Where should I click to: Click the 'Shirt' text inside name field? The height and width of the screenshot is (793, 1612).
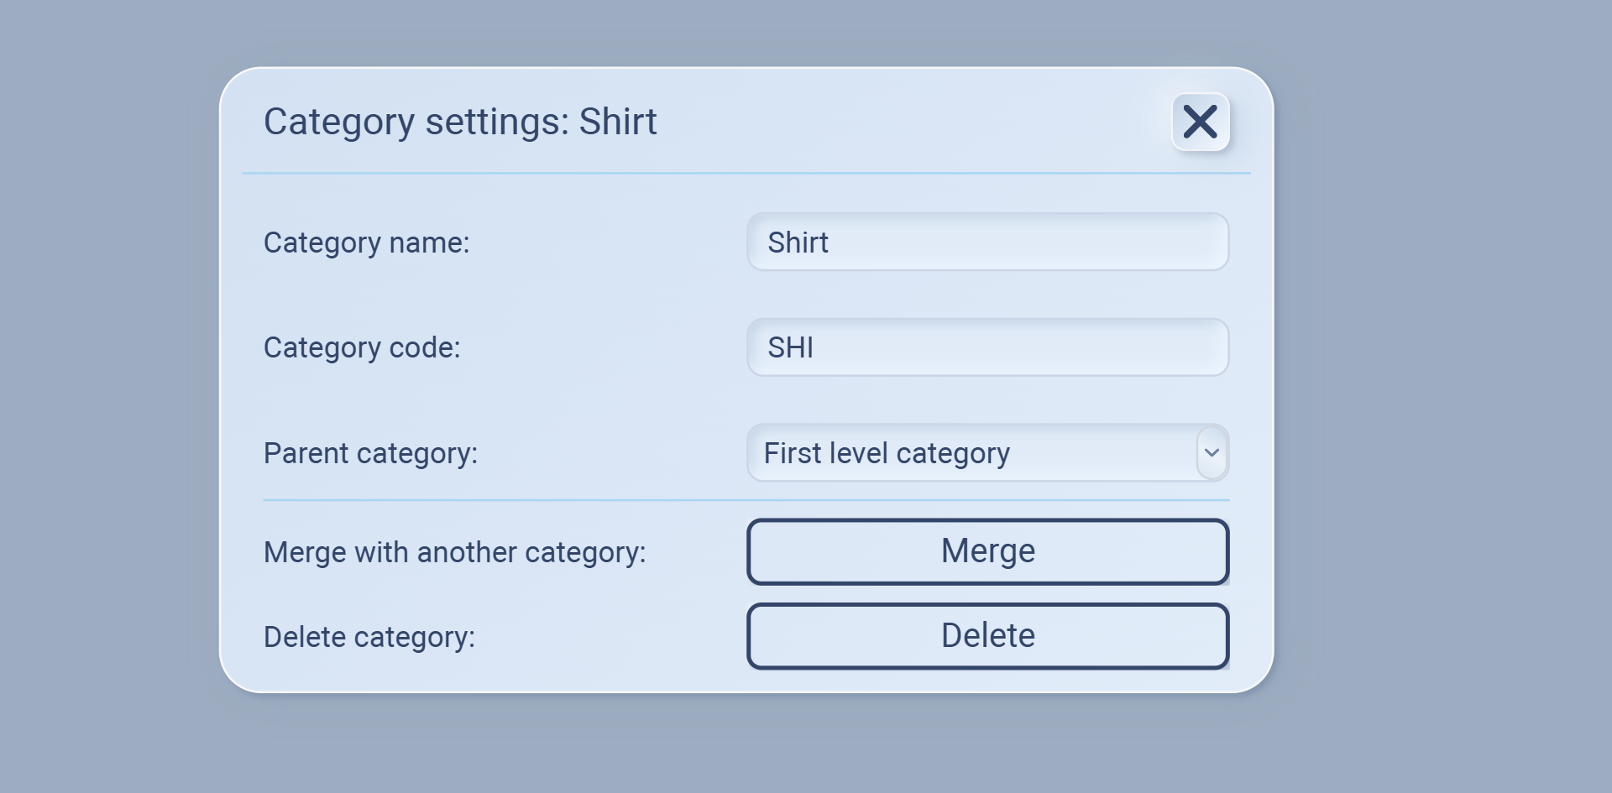[x=798, y=243]
